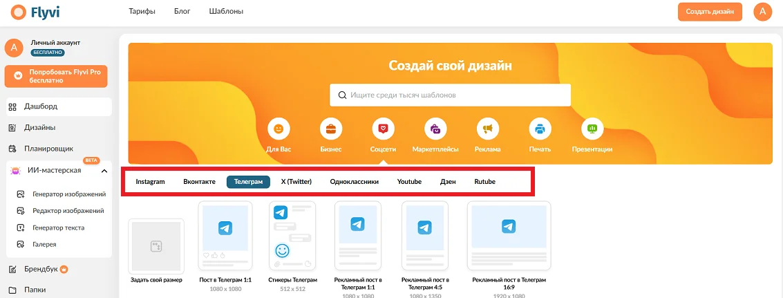Select the Телеграм tab
The width and height of the screenshot is (783, 298).
pyautogui.click(x=248, y=182)
